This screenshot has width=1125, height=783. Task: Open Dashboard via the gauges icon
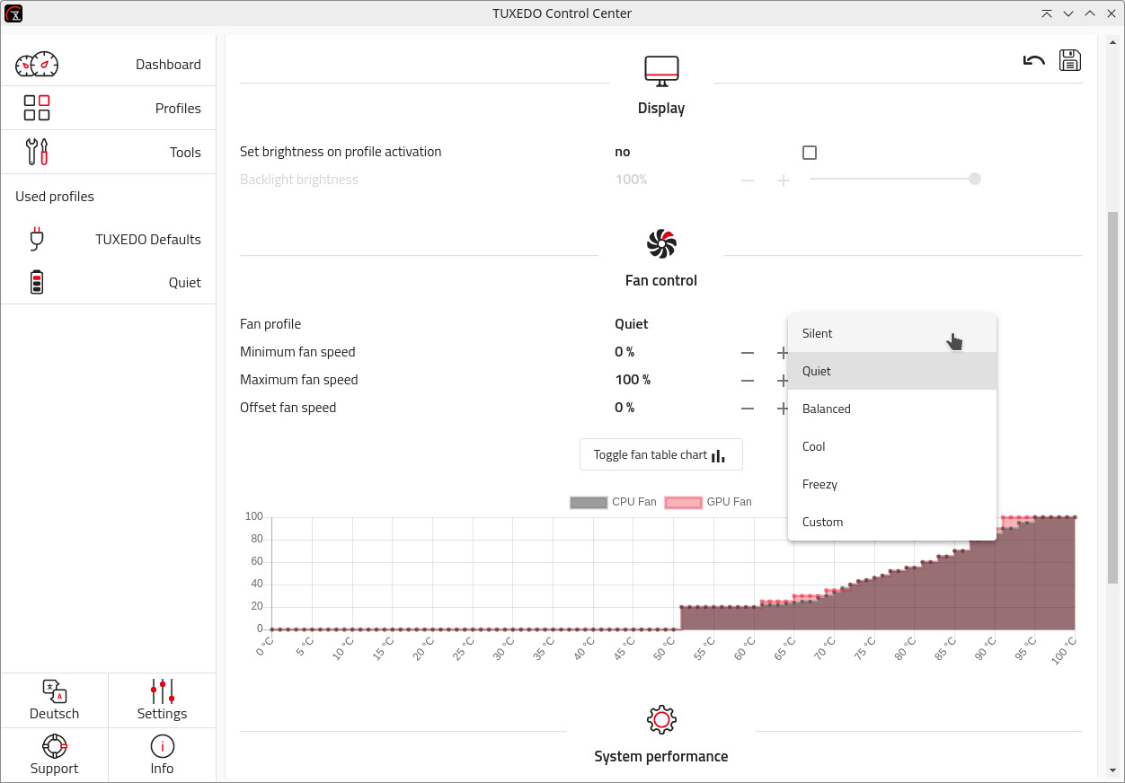[x=37, y=65]
